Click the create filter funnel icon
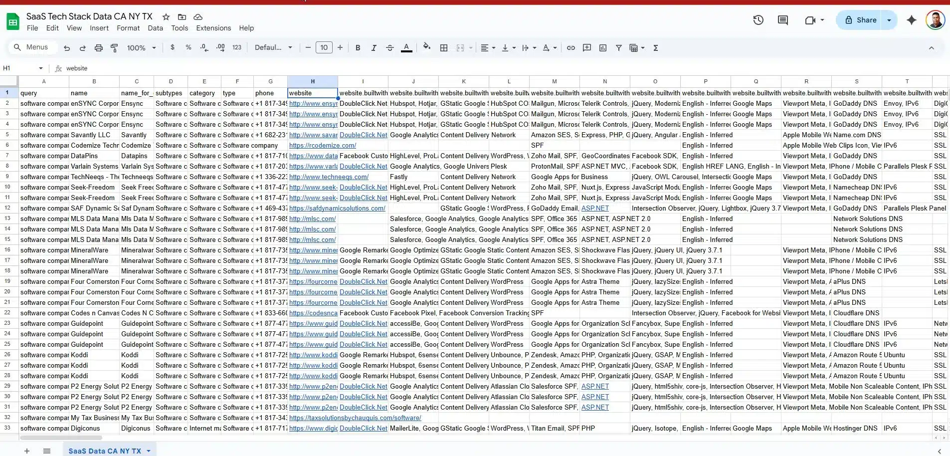The width and height of the screenshot is (950, 456). [x=618, y=48]
